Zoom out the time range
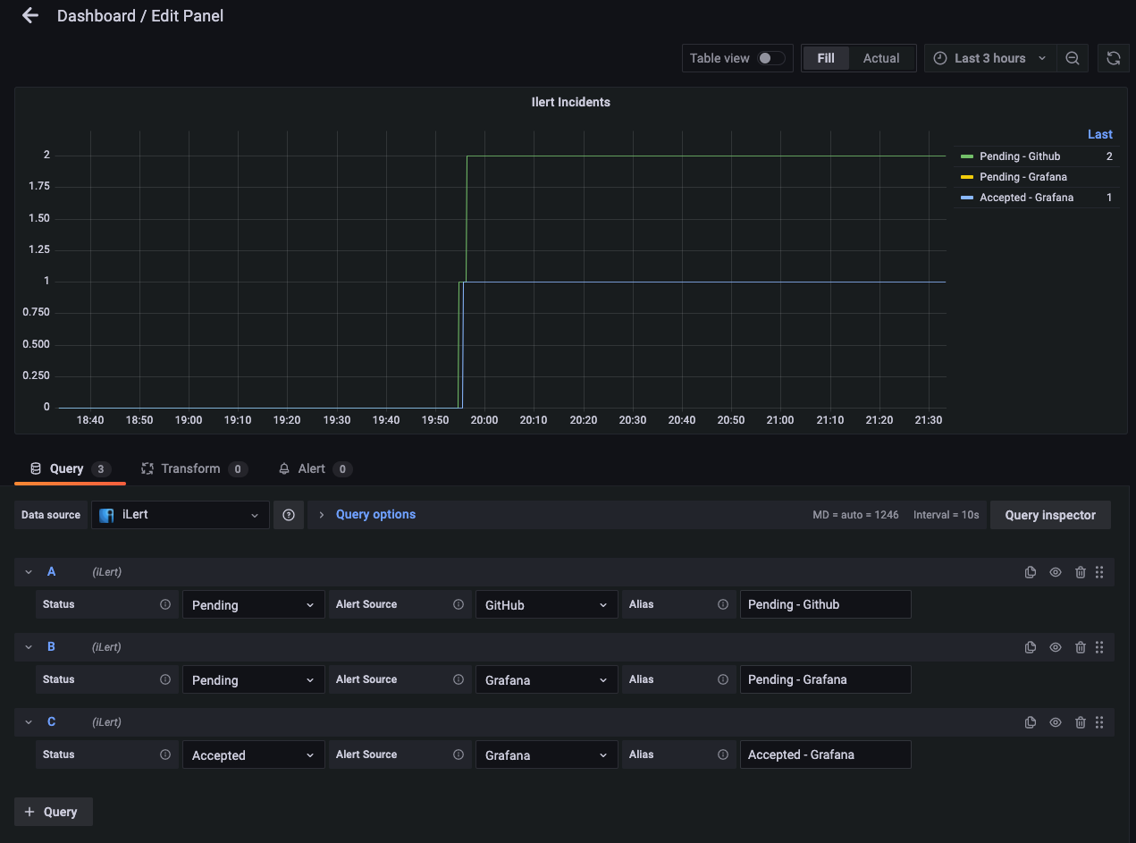Image resolution: width=1136 pixels, height=843 pixels. [x=1073, y=58]
